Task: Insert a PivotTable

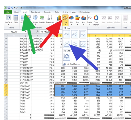Action: (9, 20)
